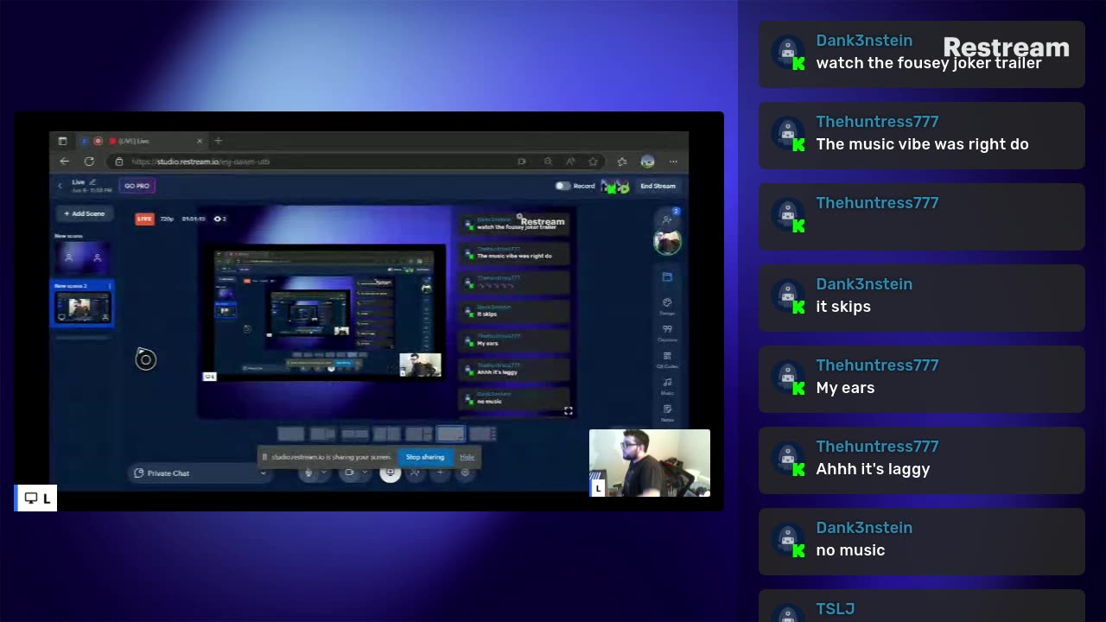The width and height of the screenshot is (1106, 622).
Task: Open a new browser tab
Action: 218,141
